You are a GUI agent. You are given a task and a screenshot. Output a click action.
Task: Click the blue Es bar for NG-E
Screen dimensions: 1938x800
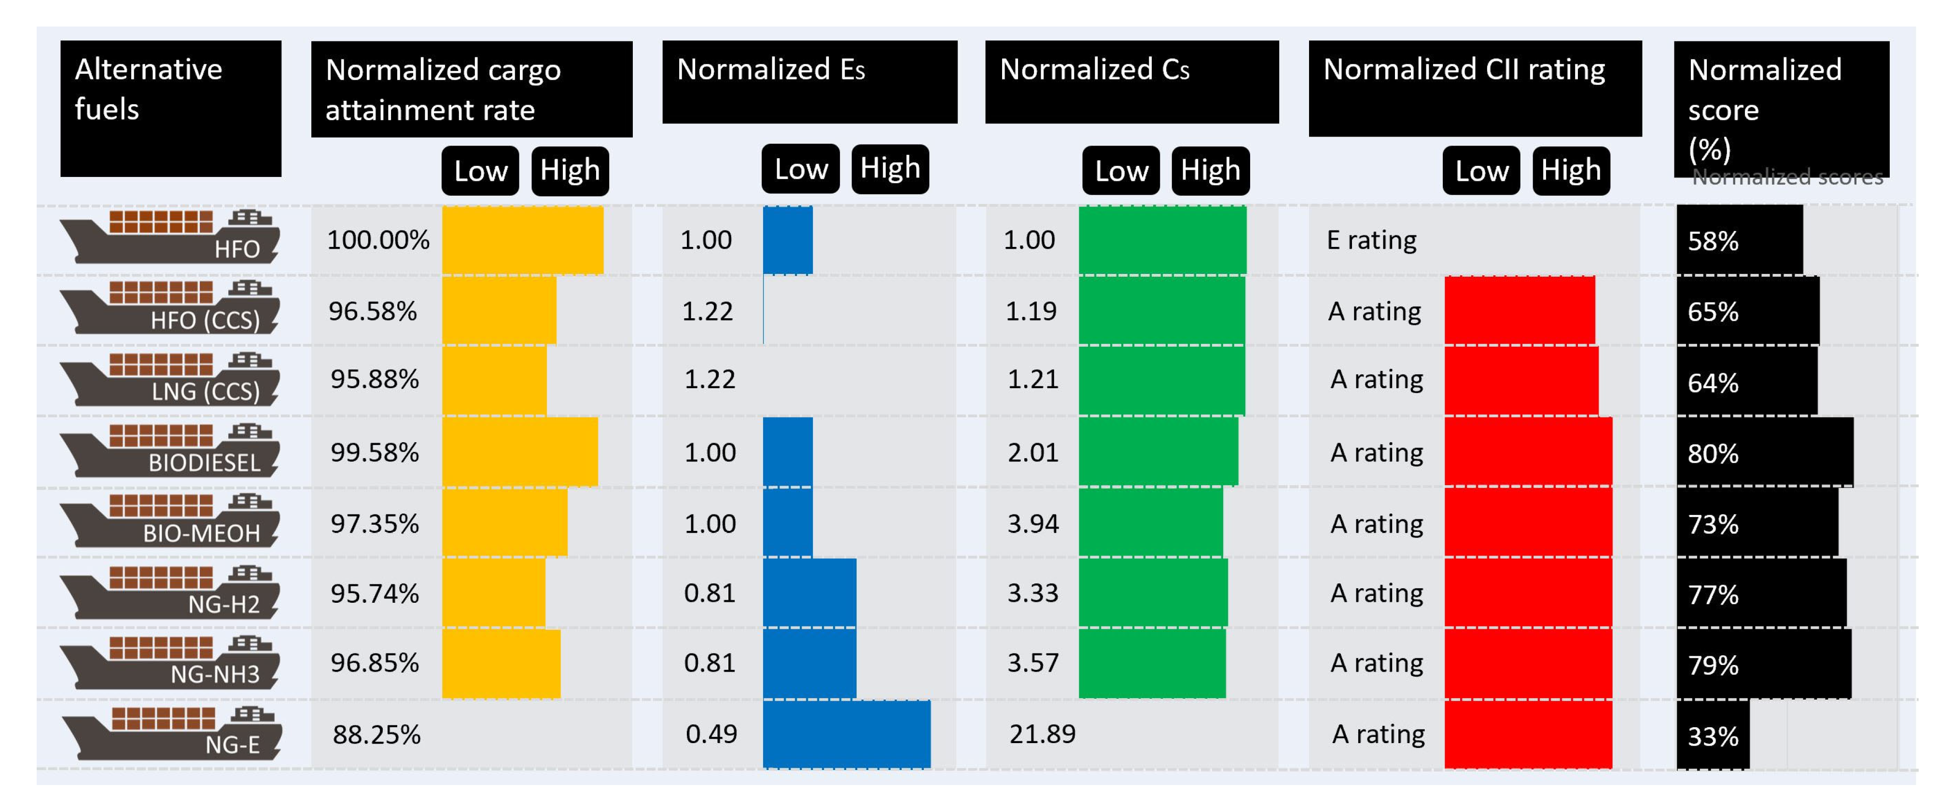pos(846,734)
